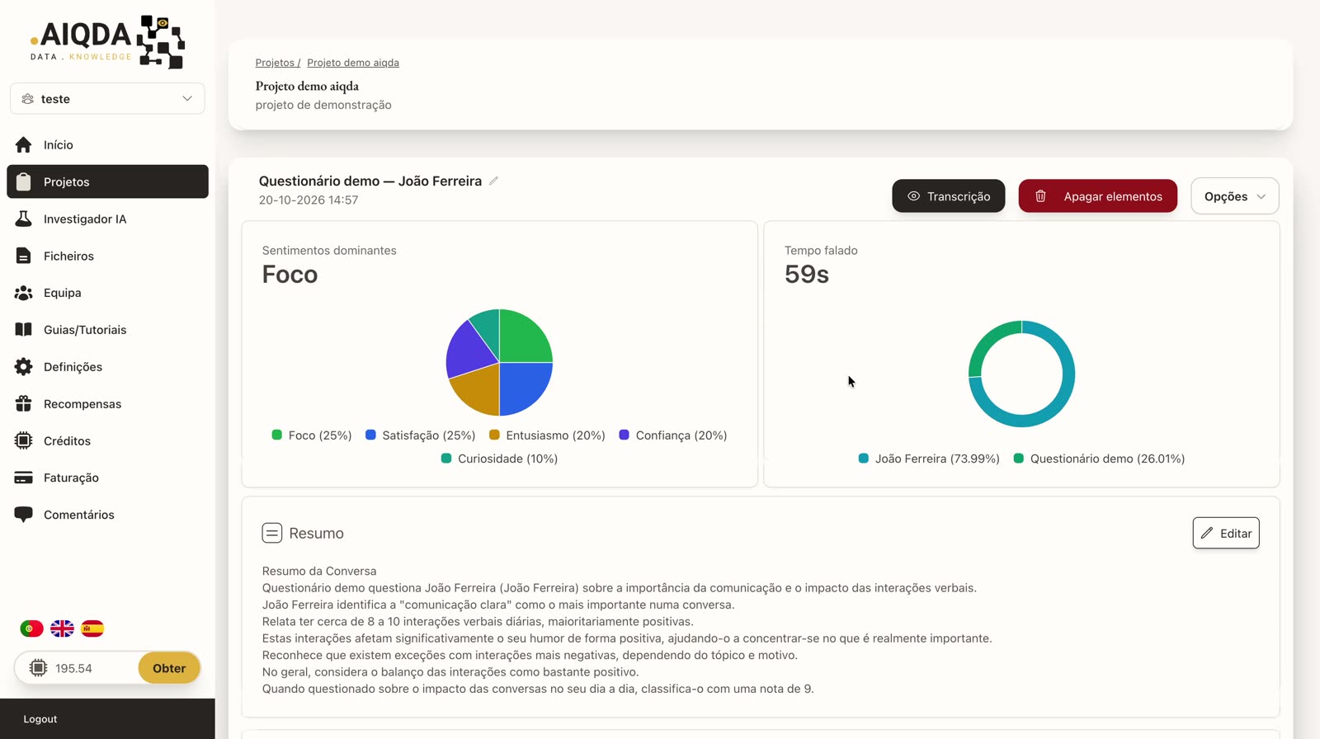Toggle João Ferreira (73.99%) legend entry
Screen dimensions: 1320x739
(x=929, y=459)
